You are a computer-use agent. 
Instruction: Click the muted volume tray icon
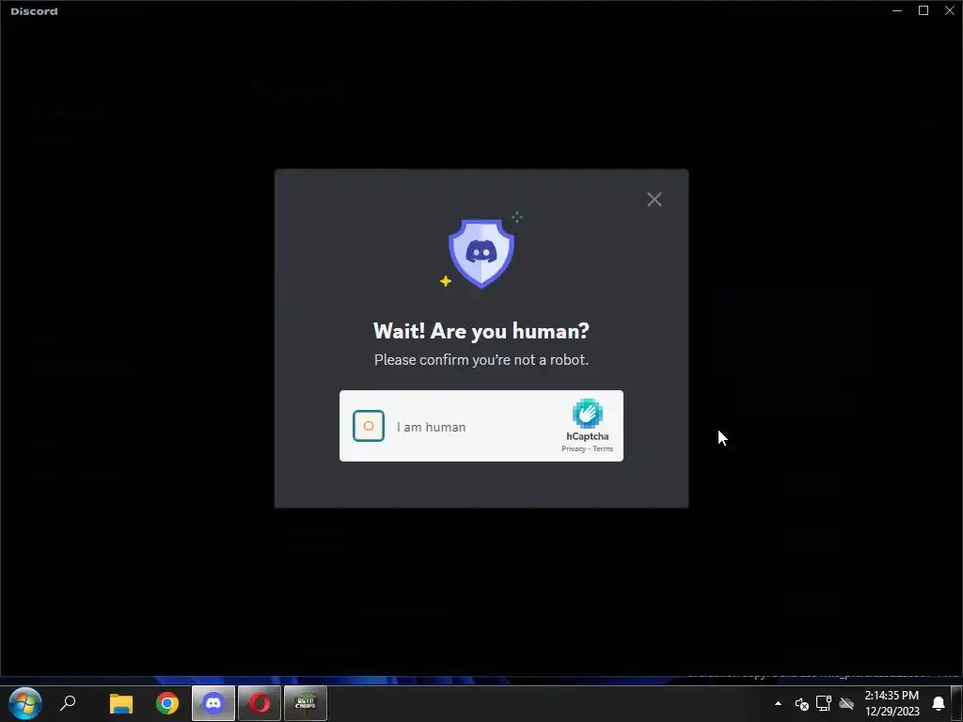[x=801, y=703]
